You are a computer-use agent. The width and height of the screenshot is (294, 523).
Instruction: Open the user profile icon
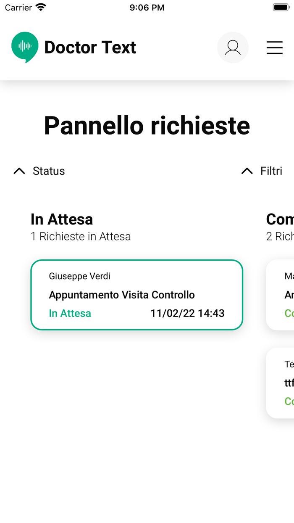[x=233, y=48]
